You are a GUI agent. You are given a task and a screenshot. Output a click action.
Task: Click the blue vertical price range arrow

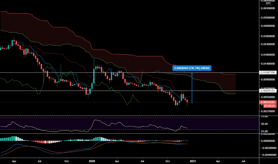[192, 88]
